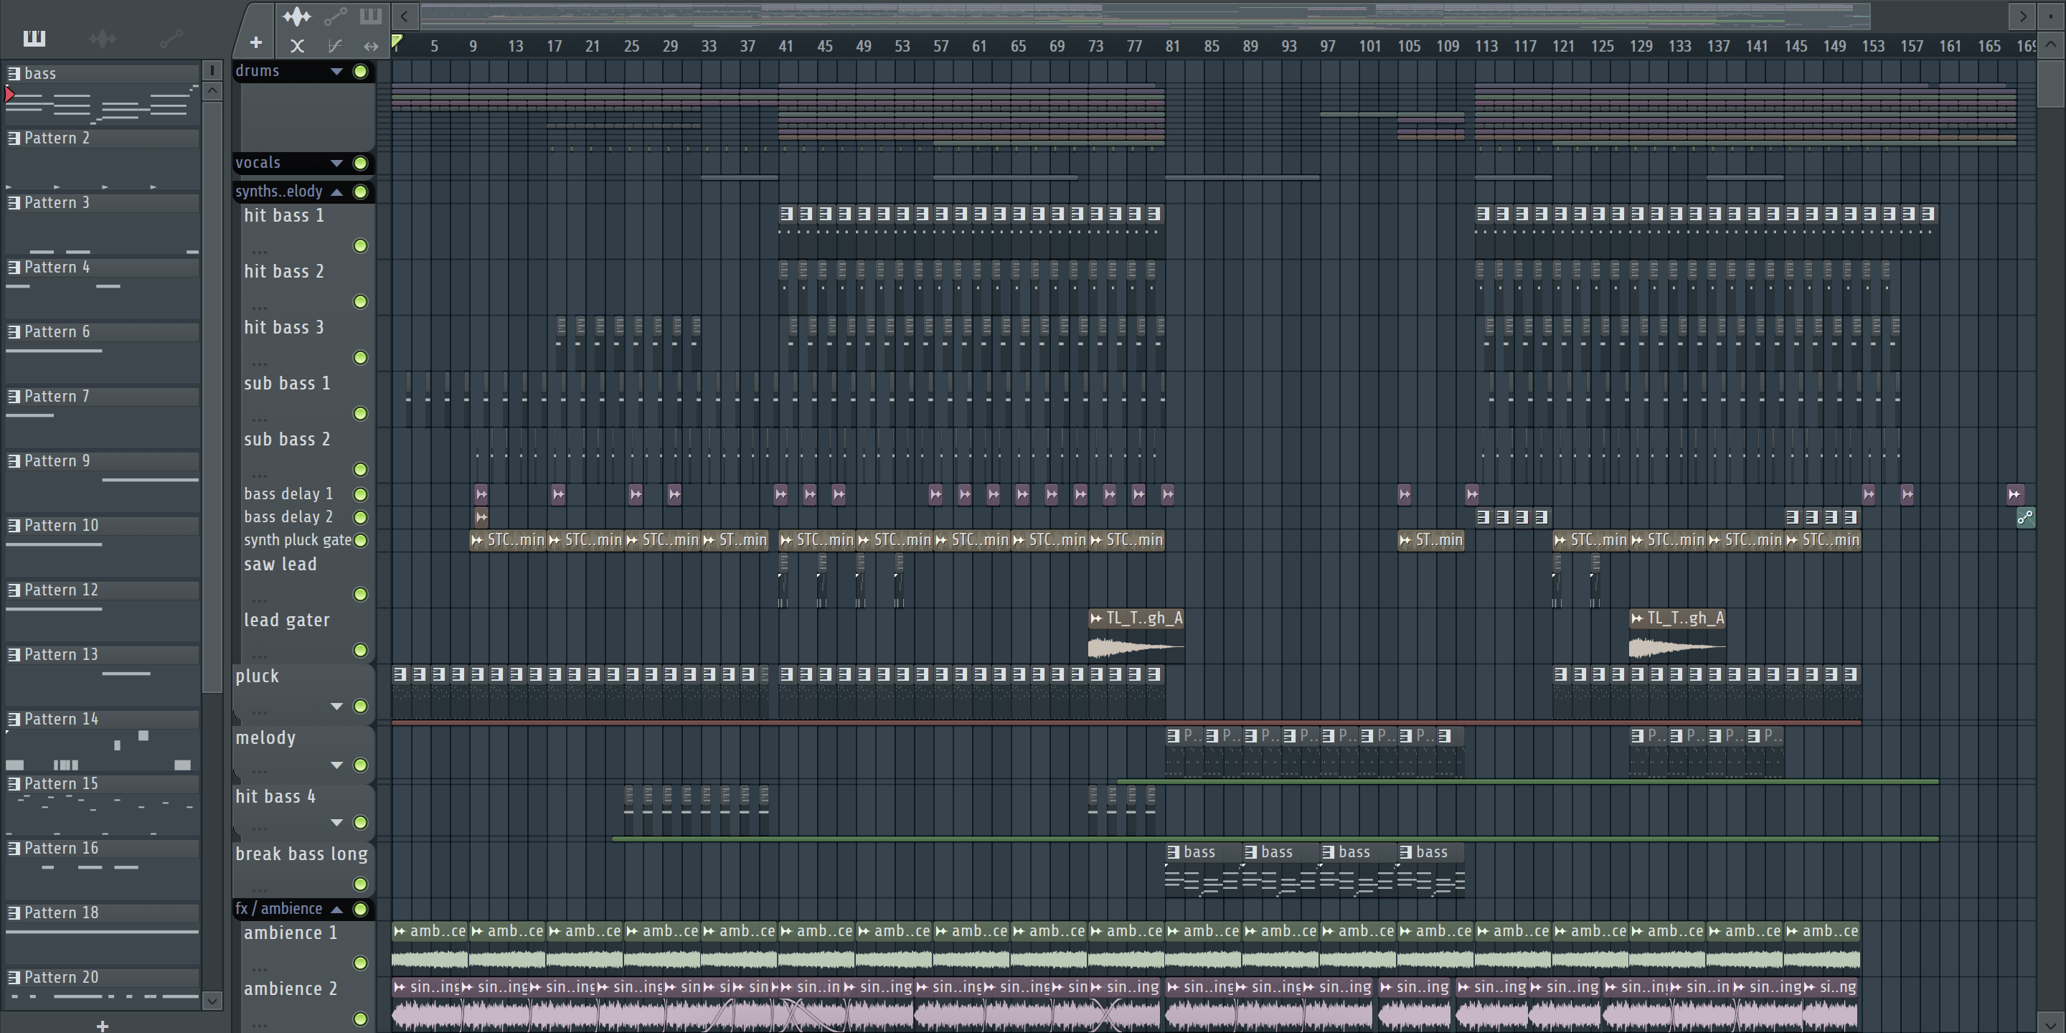
Task: Expand the vocals track group arrow
Action: pyautogui.click(x=337, y=163)
